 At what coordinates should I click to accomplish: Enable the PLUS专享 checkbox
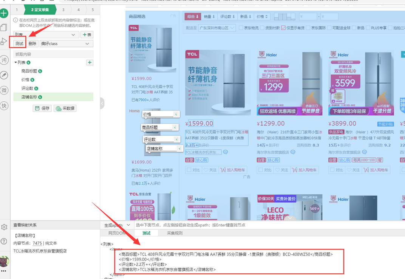point(368,28)
